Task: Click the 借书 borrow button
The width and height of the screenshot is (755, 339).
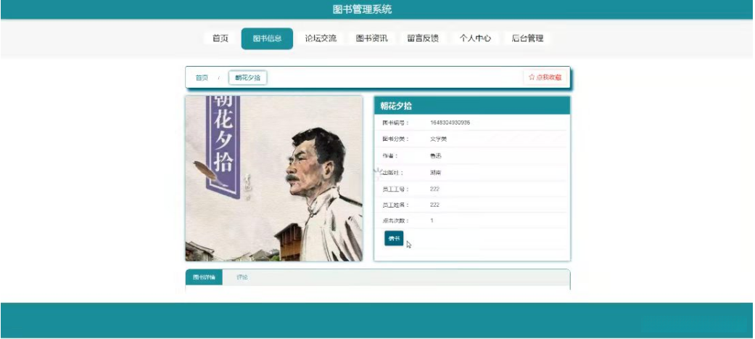Action: point(394,238)
